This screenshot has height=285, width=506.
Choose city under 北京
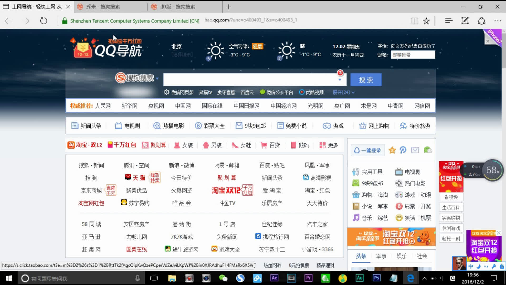(x=182, y=55)
